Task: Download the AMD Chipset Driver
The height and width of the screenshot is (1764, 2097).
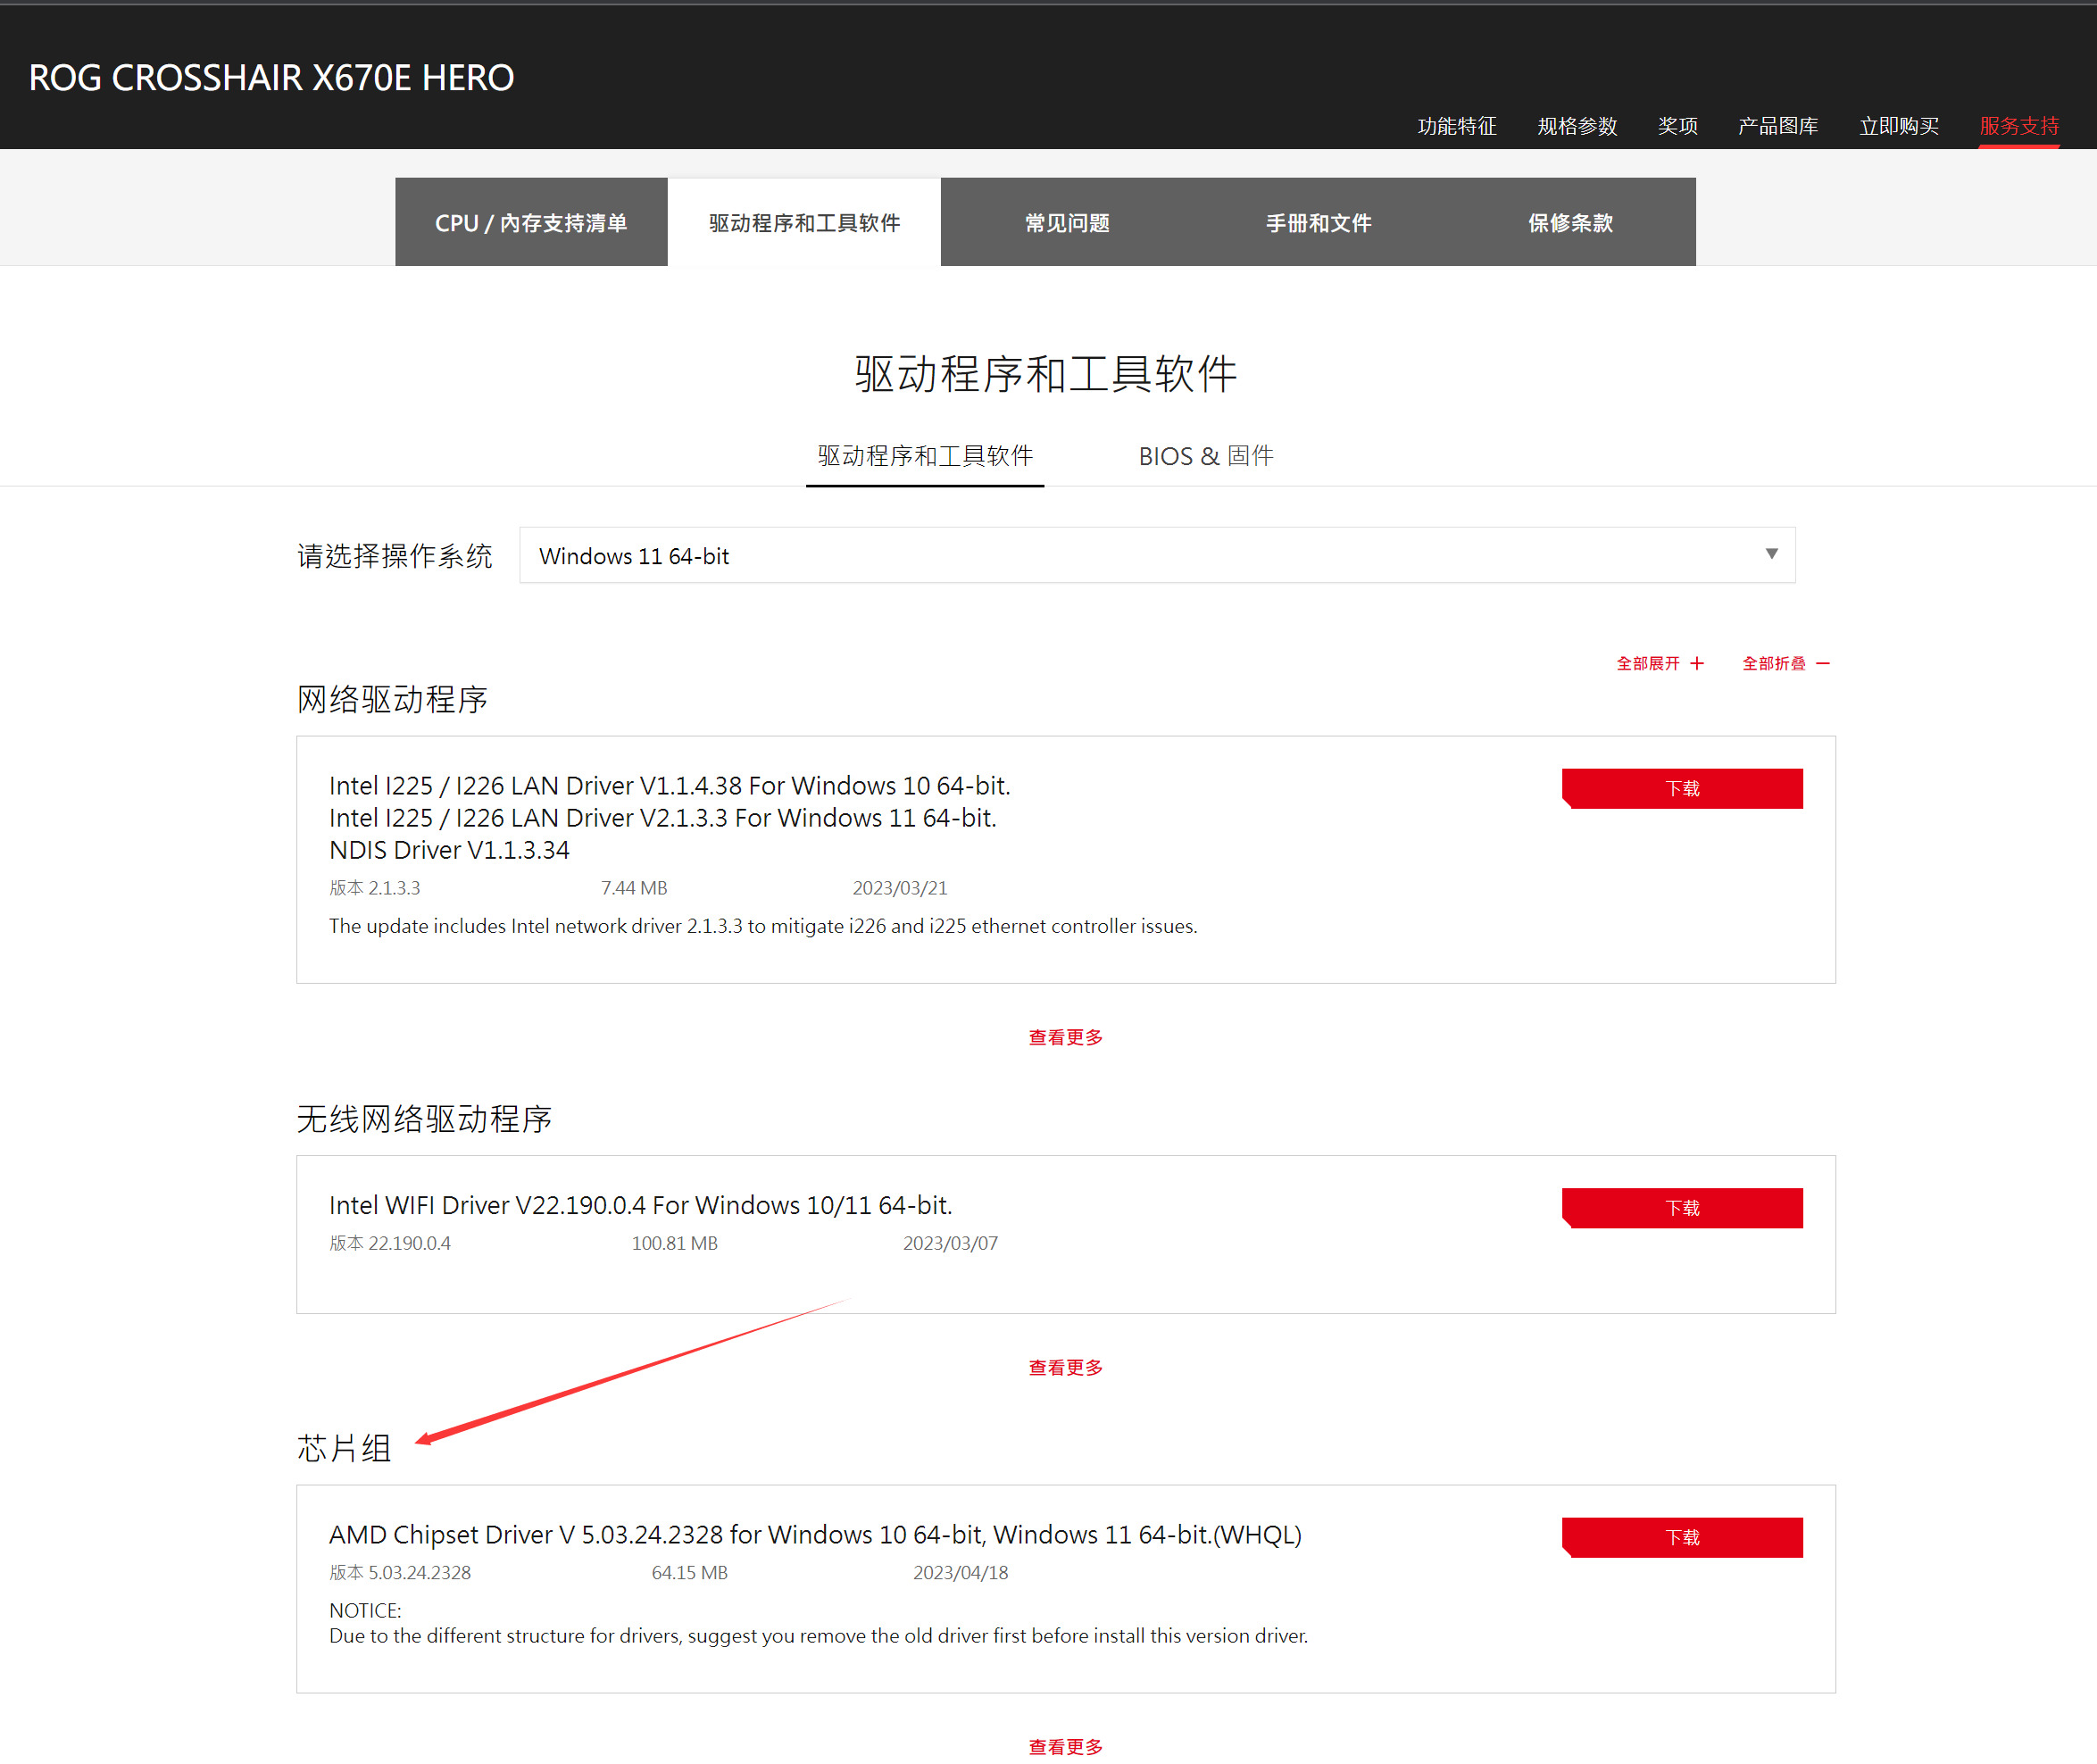Action: click(x=1682, y=1537)
